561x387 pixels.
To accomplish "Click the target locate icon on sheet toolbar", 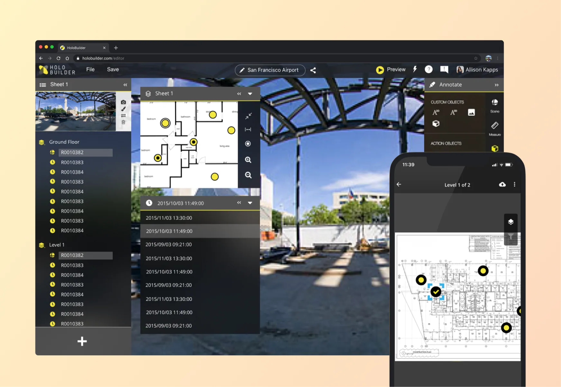I will click(248, 144).
